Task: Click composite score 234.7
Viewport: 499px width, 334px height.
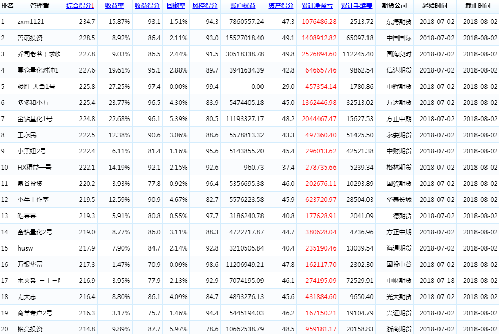Action: [x=87, y=22]
